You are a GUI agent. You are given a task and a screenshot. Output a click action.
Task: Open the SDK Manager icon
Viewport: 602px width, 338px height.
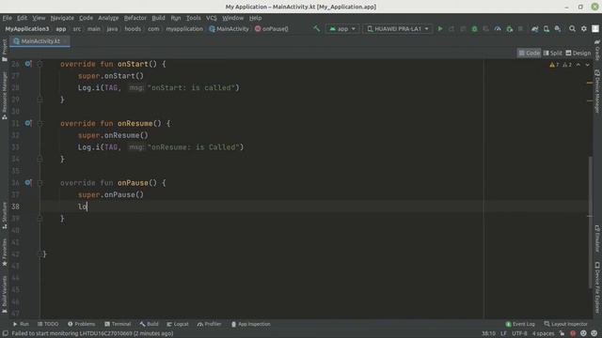[558, 29]
